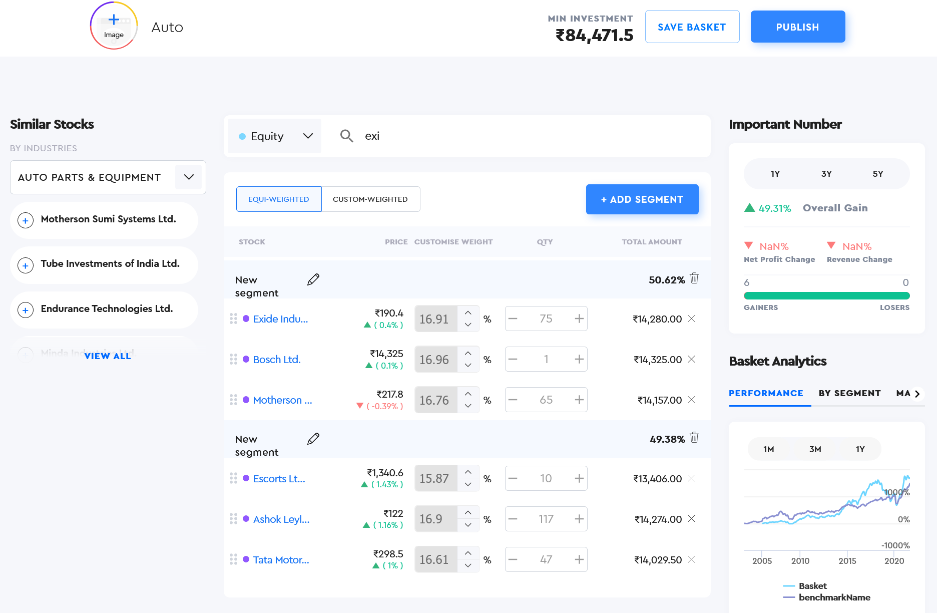937x613 pixels.
Task: Increase Tata Motors quantity with plus
Action: [x=579, y=559]
